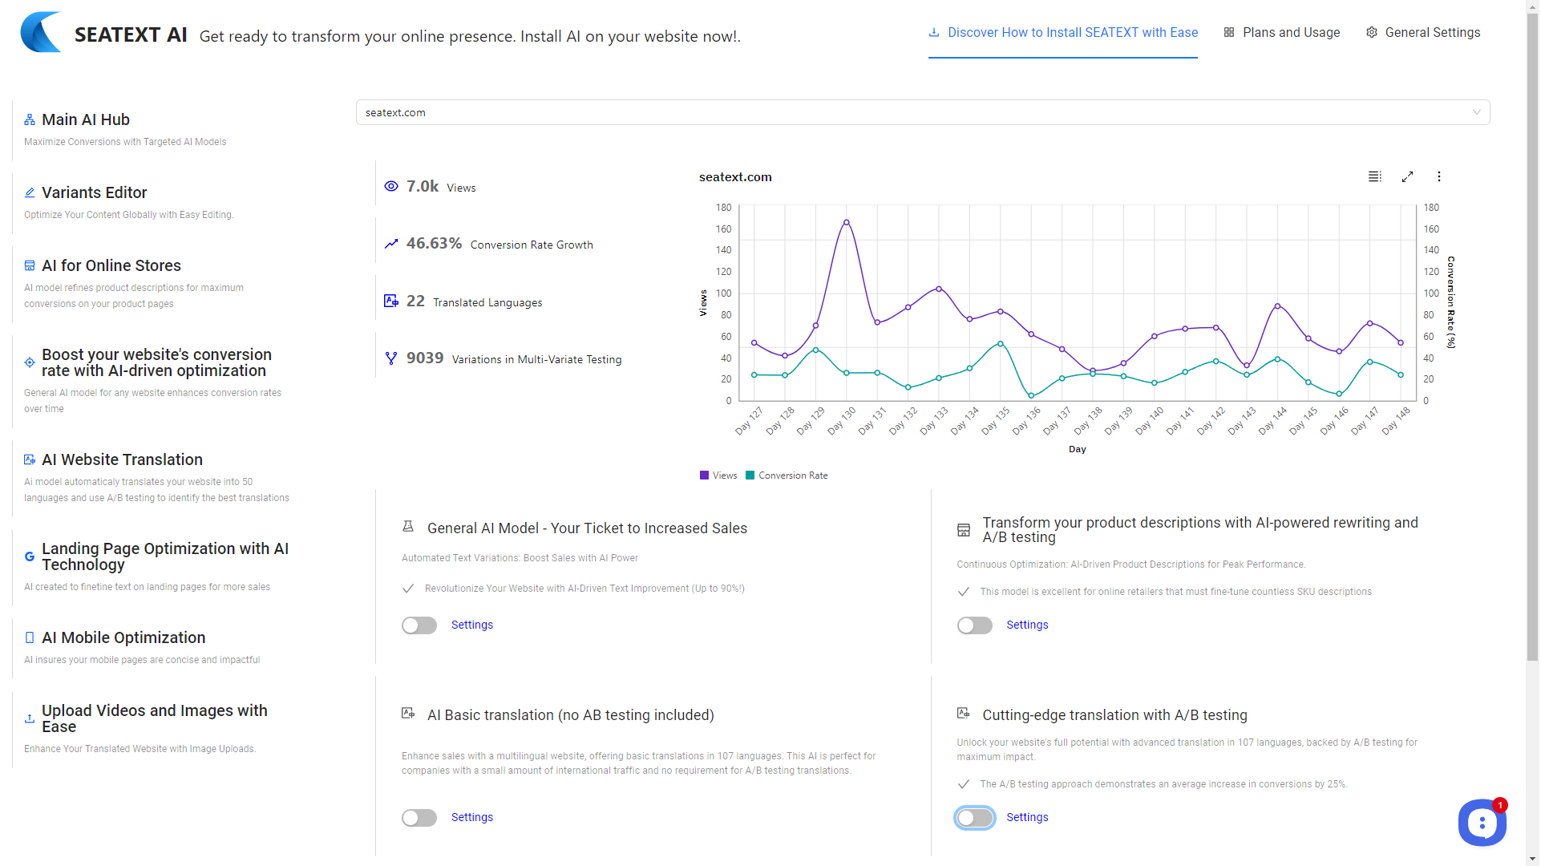The image size is (1541, 866).
Task: Enable the Cutting-edge translation A/B testing switch
Action: tap(975, 818)
